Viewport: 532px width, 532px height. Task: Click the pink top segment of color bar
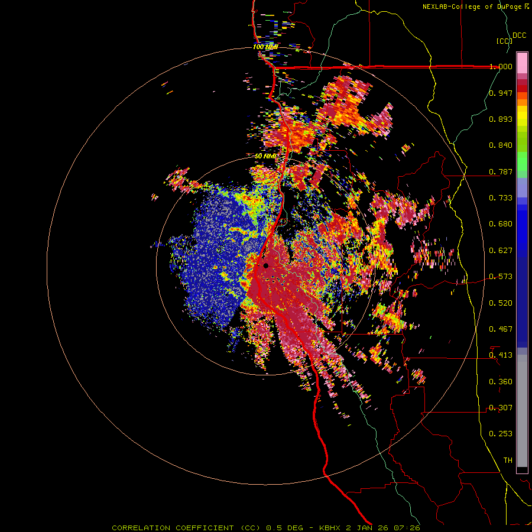point(522,63)
